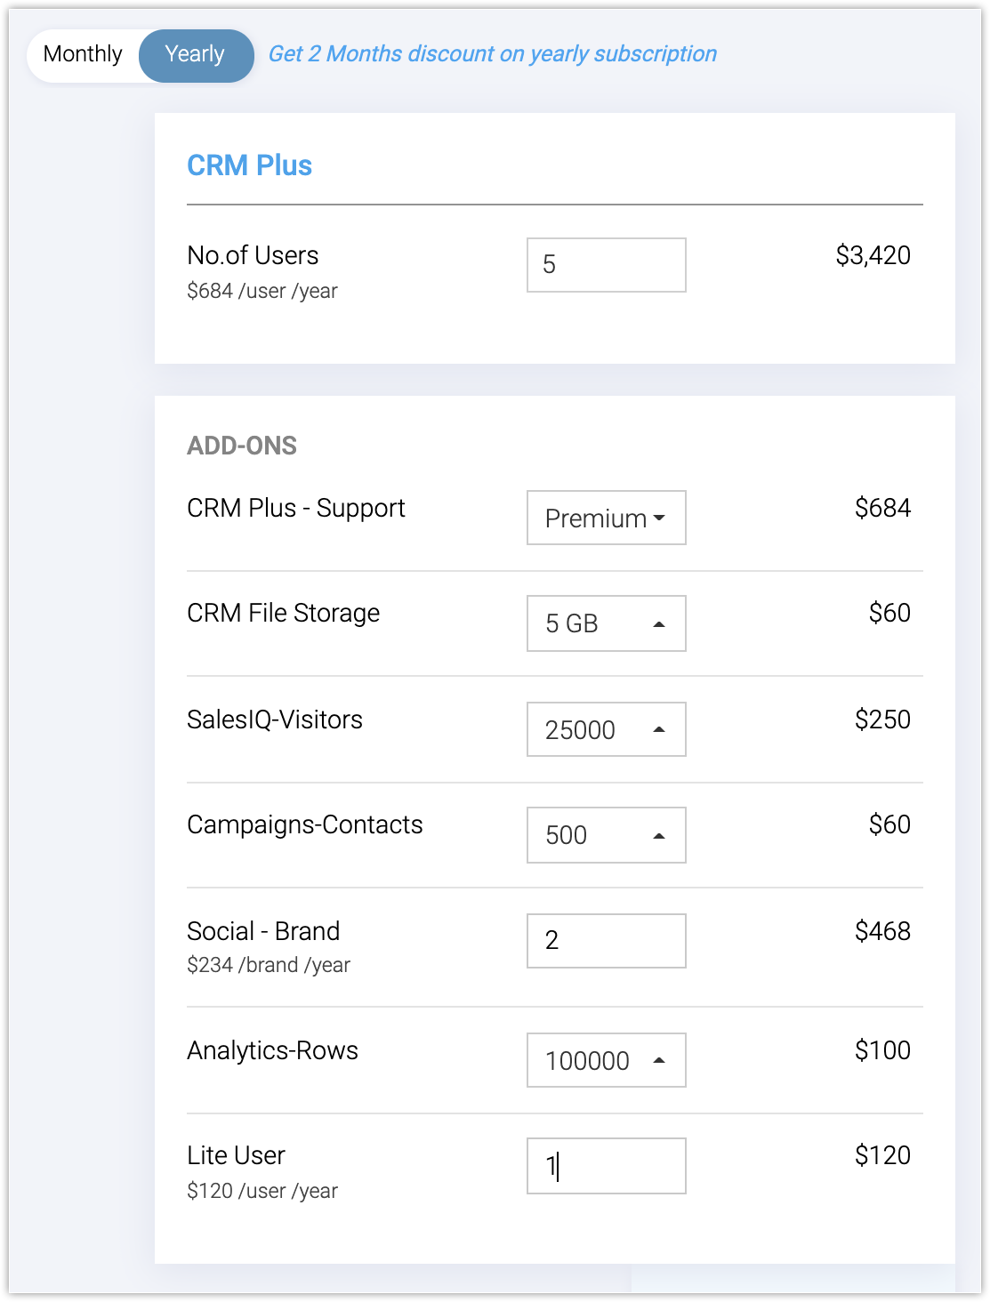Click the $3,420 users total price
The width and height of the screenshot is (990, 1302).
coord(873,256)
